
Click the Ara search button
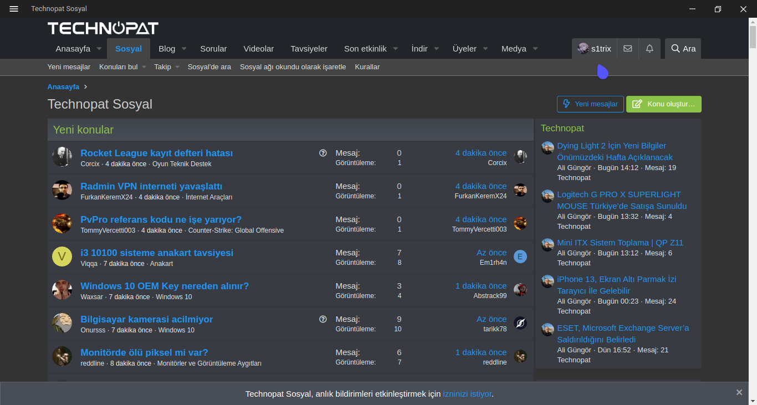683,48
